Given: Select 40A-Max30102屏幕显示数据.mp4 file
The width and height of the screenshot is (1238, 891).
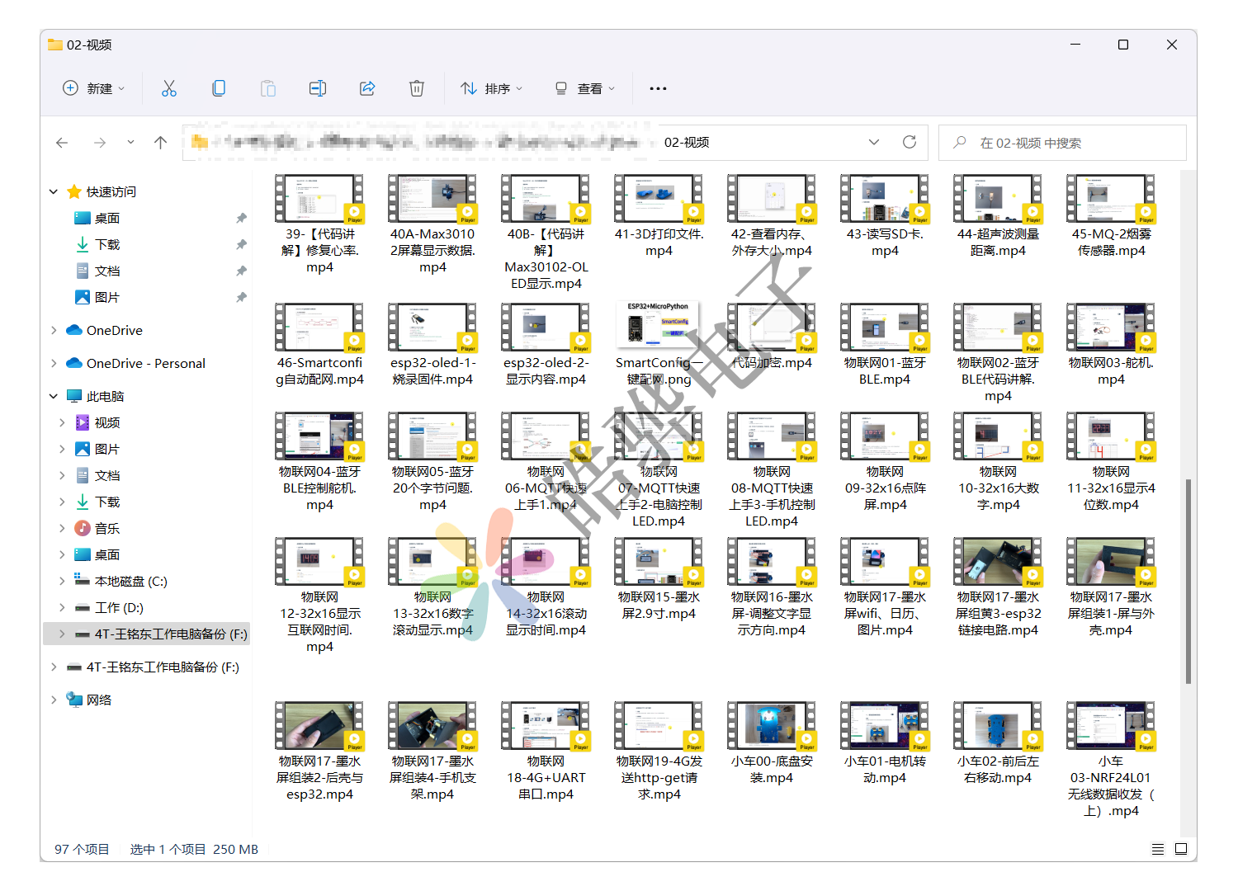Looking at the screenshot, I should click(x=432, y=224).
